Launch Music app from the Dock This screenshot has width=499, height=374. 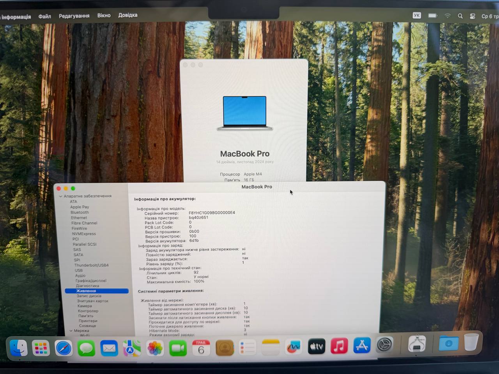pos(339,346)
